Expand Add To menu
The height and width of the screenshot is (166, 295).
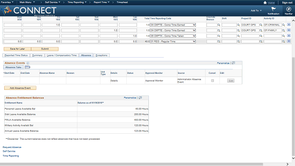(x=256, y=11)
